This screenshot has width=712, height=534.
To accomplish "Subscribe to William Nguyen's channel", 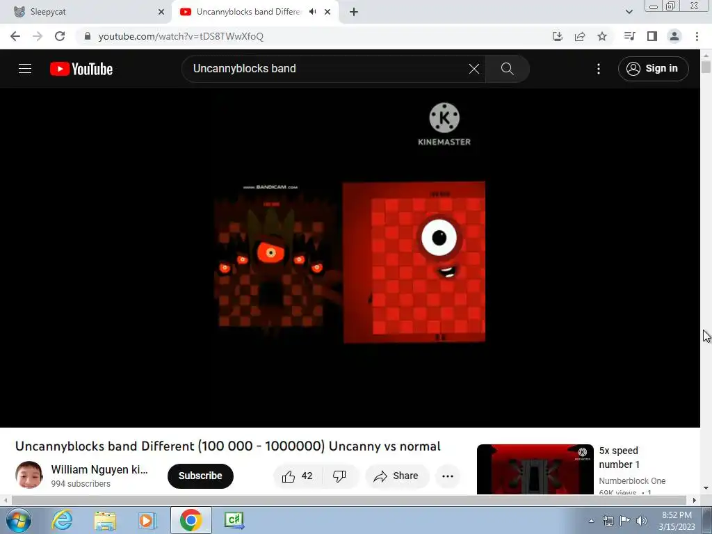I will point(200,476).
